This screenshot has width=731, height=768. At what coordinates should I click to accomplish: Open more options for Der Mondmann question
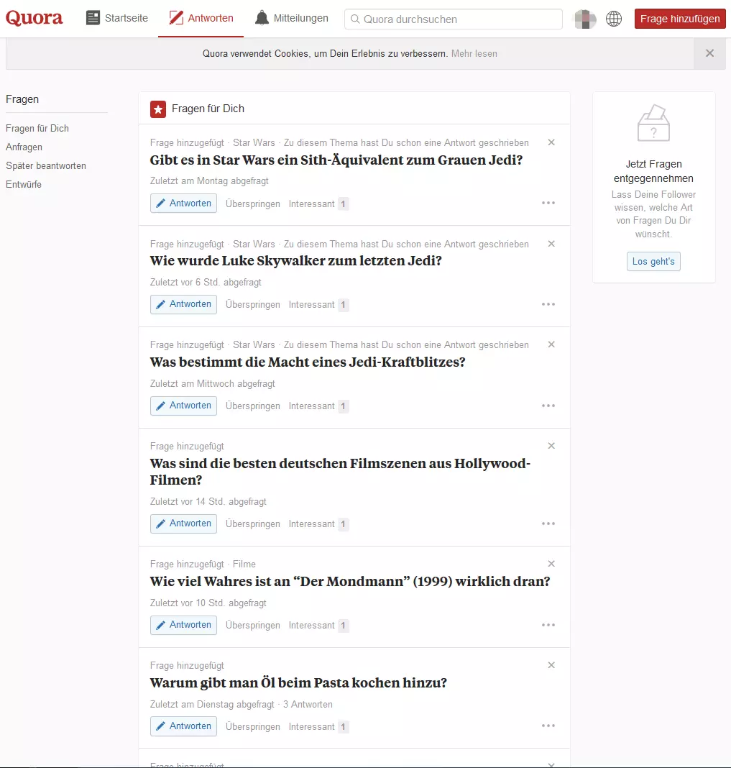tap(548, 625)
